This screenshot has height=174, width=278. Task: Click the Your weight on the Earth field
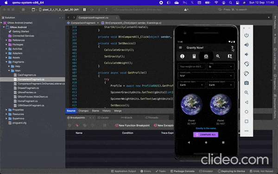(192, 66)
